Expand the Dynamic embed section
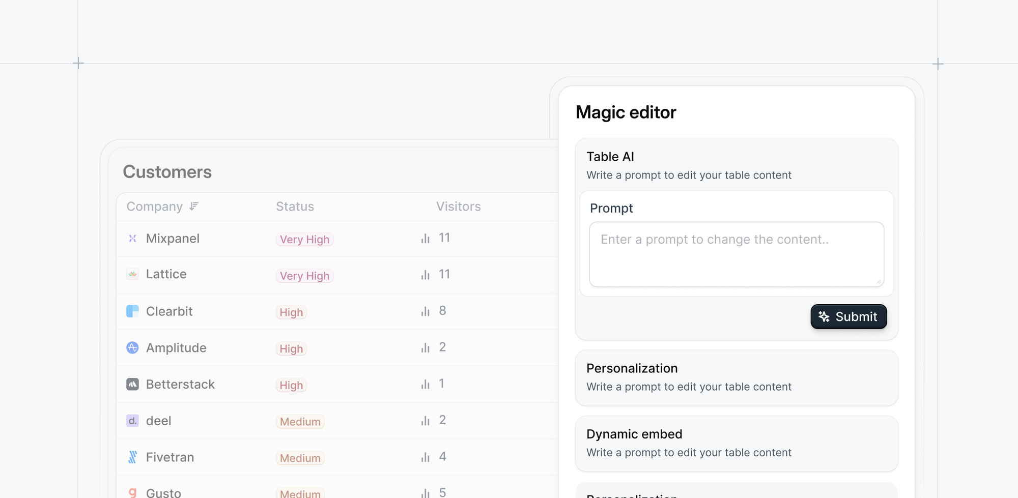1018x498 pixels. [x=737, y=443]
